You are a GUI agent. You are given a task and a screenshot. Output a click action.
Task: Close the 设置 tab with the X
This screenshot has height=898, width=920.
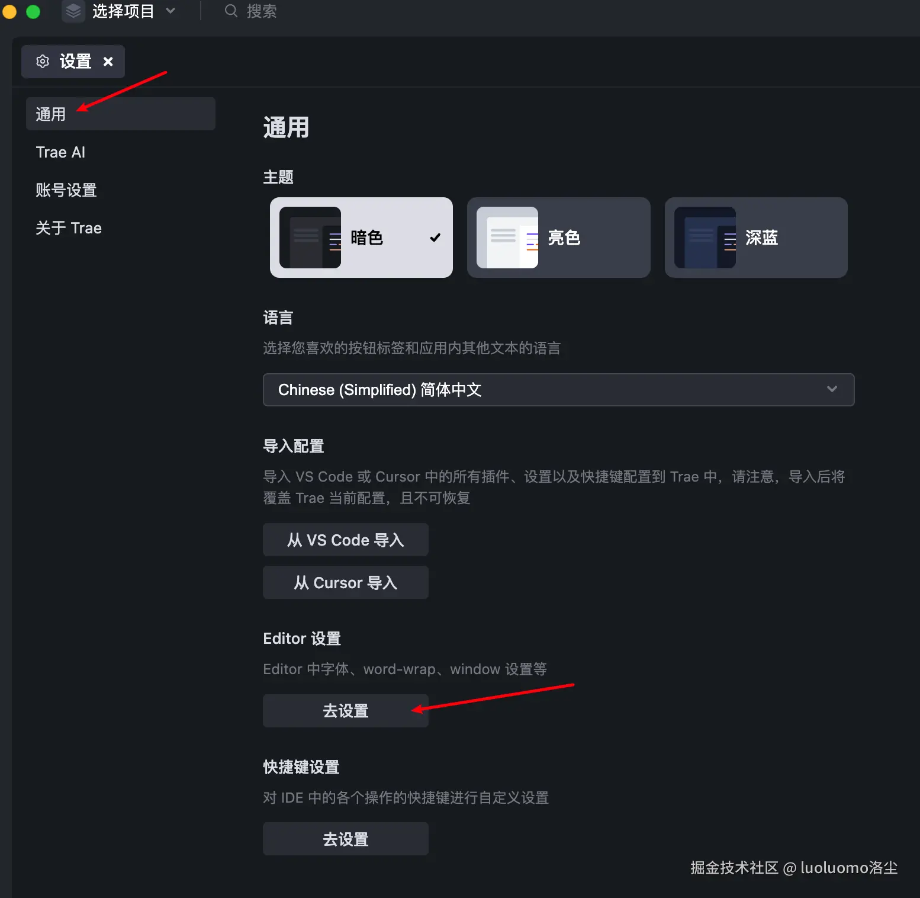click(108, 61)
